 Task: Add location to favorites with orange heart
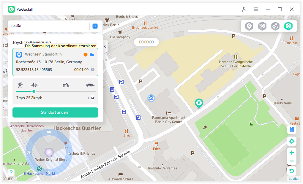86,55
